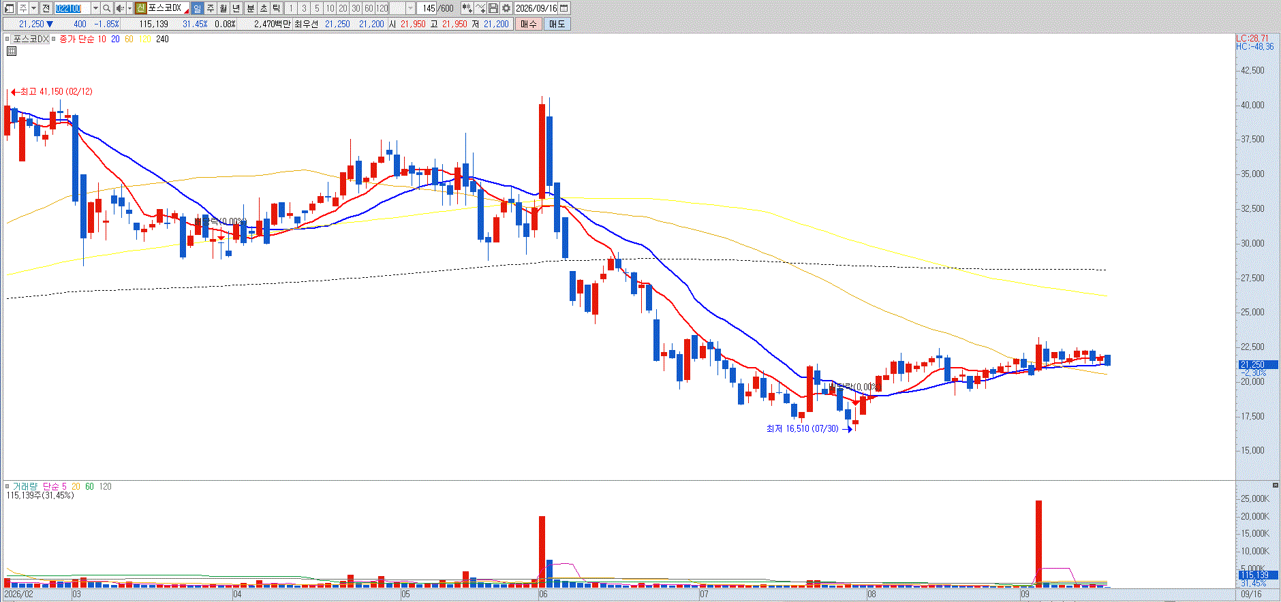Toggle the 종가 단순 moving average checkbox

point(53,39)
